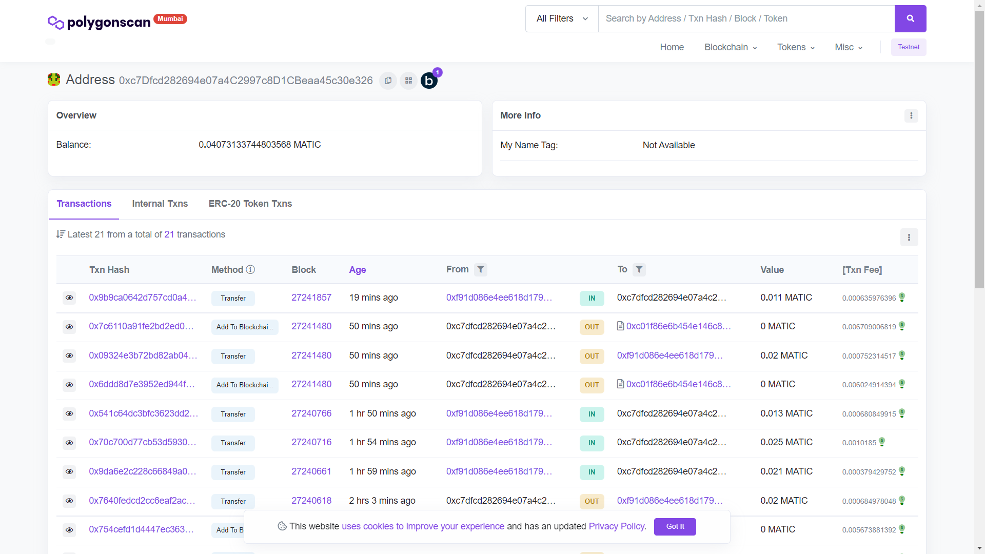Viewport: 985px width, 554px height.
Task: Open More Info options menu
Action: coord(911,115)
